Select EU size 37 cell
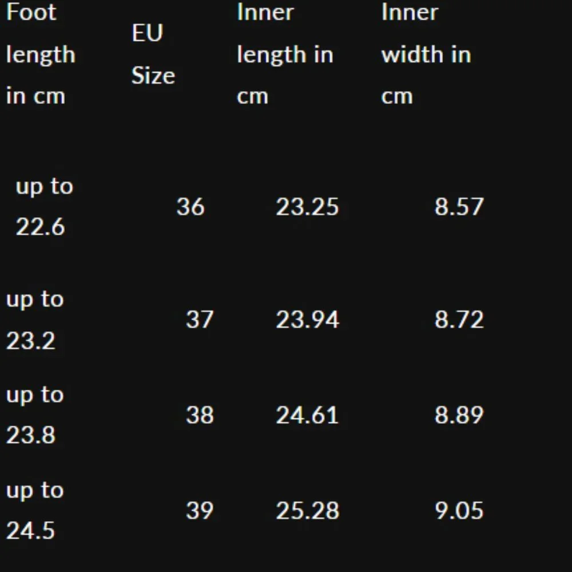The image size is (572, 572). pyautogui.click(x=199, y=319)
